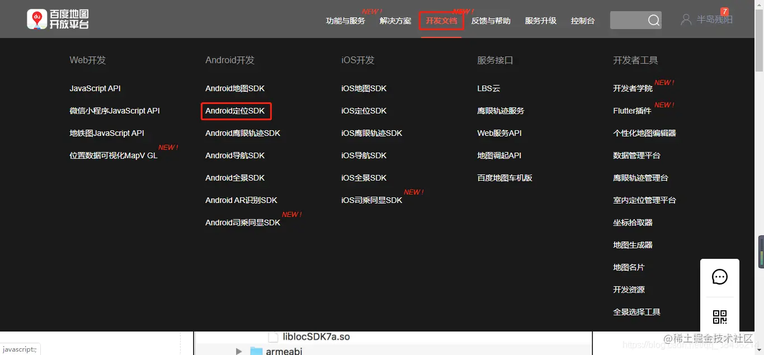Open 地图生成器 link
764x355 pixels.
633,245
